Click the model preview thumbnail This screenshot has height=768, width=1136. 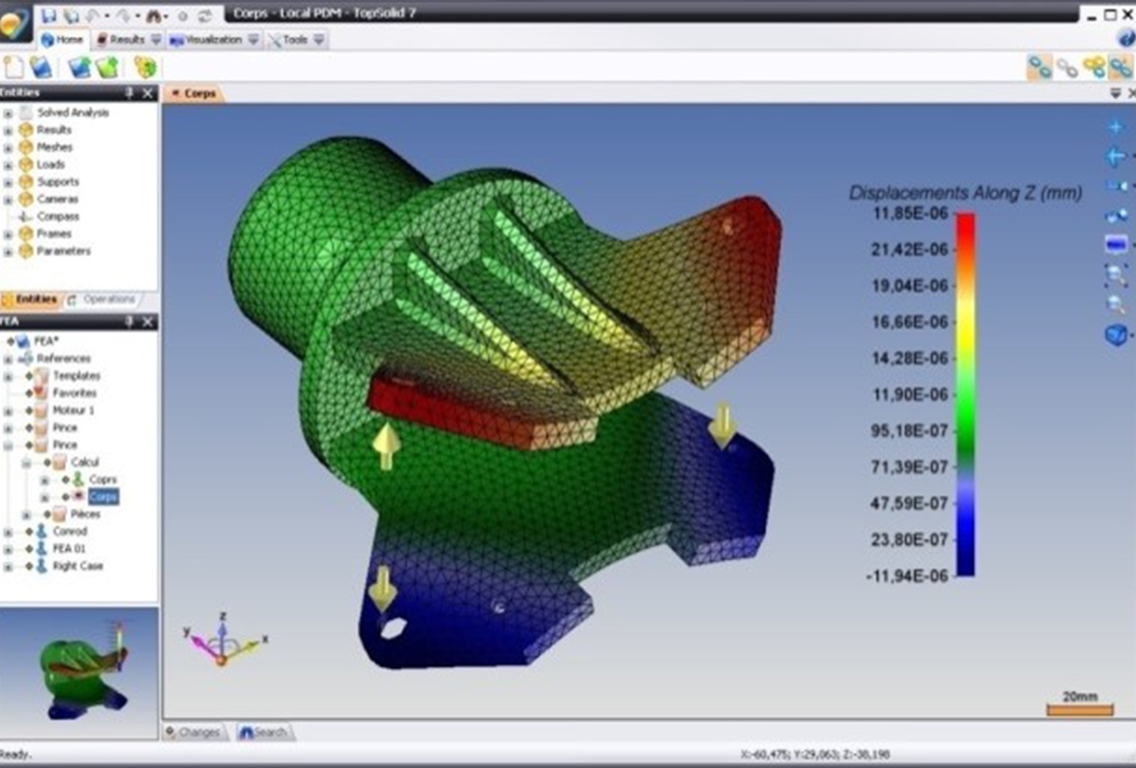pyautogui.click(x=79, y=673)
